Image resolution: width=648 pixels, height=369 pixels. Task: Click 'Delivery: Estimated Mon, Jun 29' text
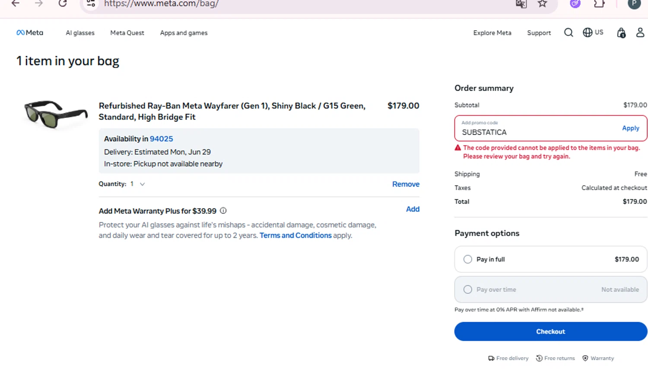(157, 152)
